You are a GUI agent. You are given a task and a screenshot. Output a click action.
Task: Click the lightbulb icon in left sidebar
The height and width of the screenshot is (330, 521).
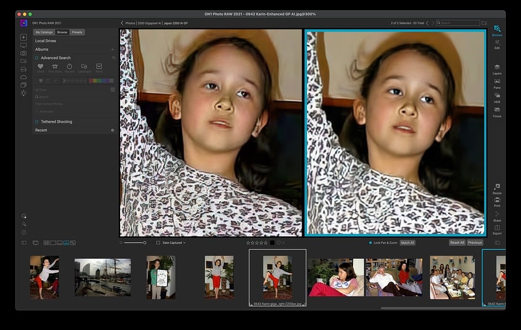23,93
